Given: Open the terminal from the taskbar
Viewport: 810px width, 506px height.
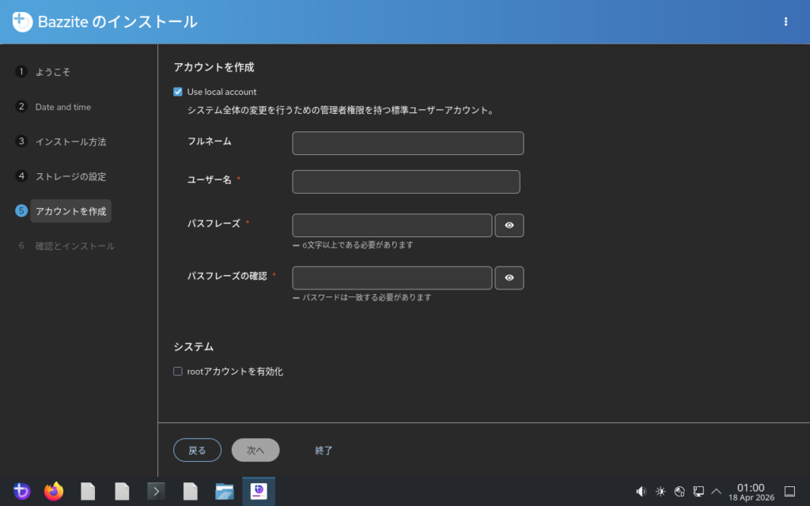Looking at the screenshot, I should click(156, 492).
